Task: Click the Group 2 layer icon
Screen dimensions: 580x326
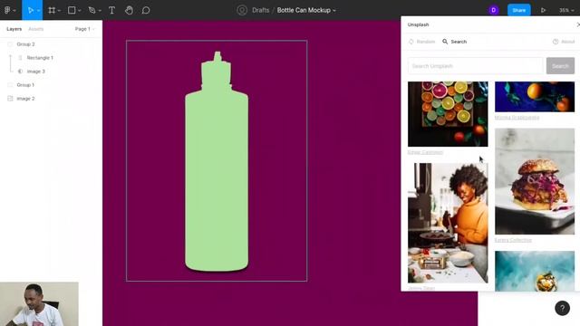Action: coord(10,44)
